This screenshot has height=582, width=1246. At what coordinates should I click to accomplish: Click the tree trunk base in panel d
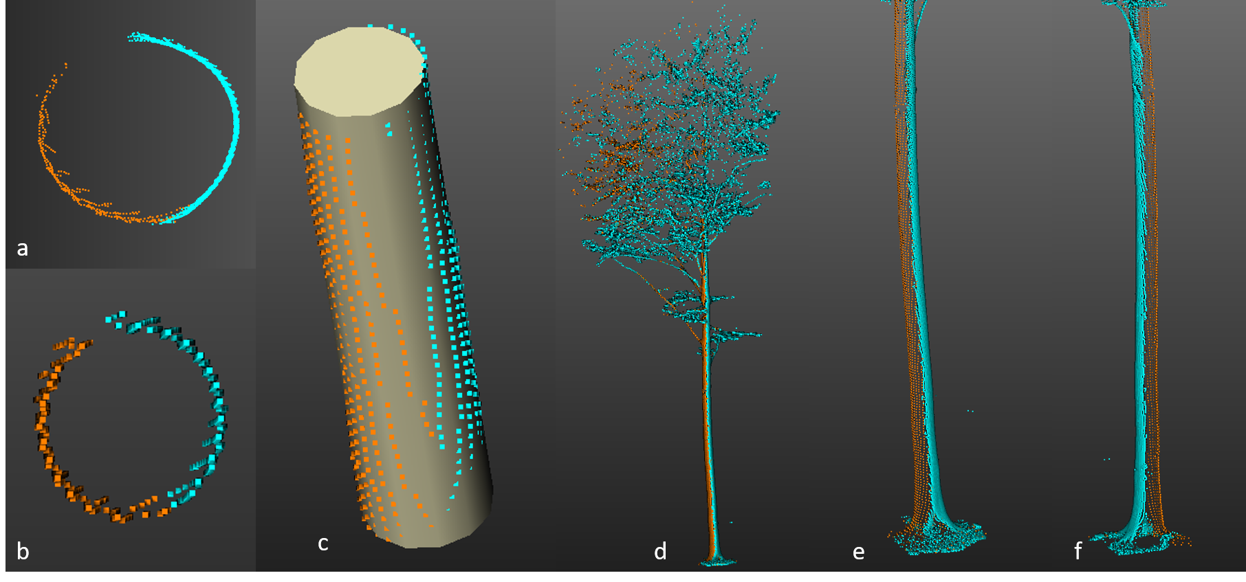(717, 558)
